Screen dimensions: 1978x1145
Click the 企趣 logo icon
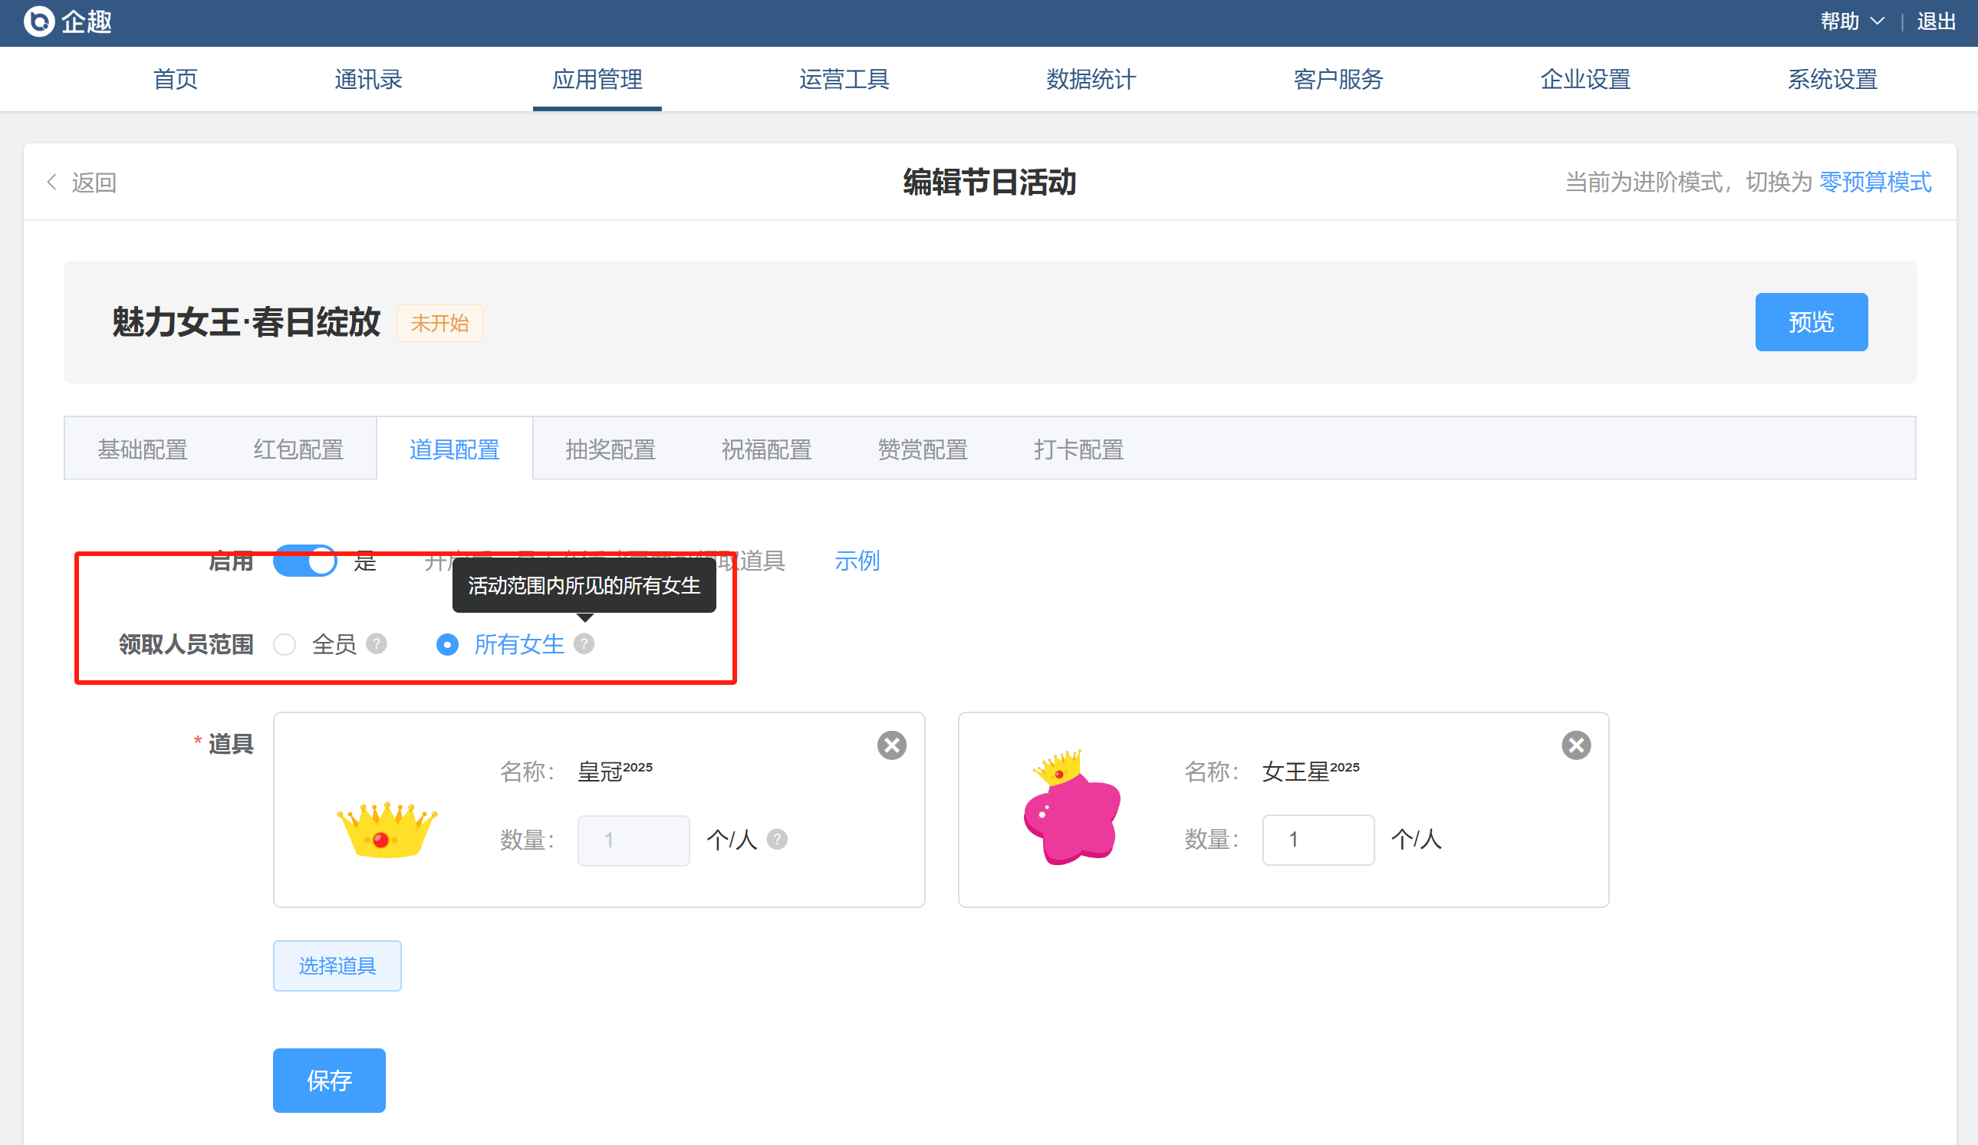(x=38, y=21)
